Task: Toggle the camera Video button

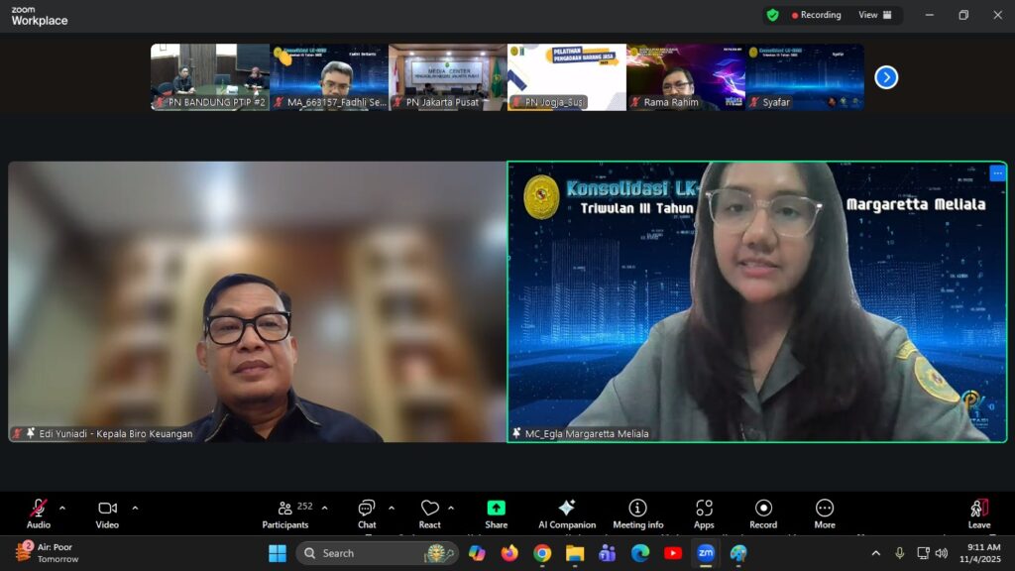Action: point(107,510)
